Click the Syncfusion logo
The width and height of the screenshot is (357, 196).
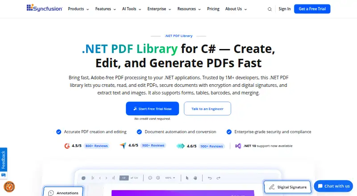point(44,8)
